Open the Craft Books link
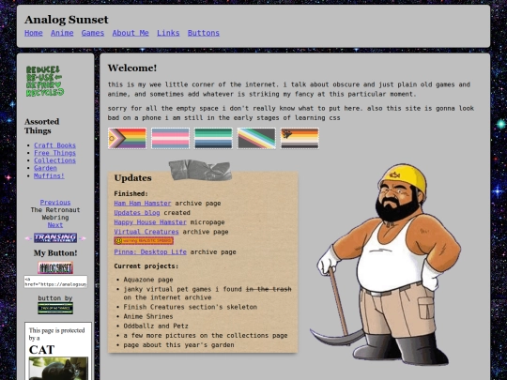 click(55, 145)
